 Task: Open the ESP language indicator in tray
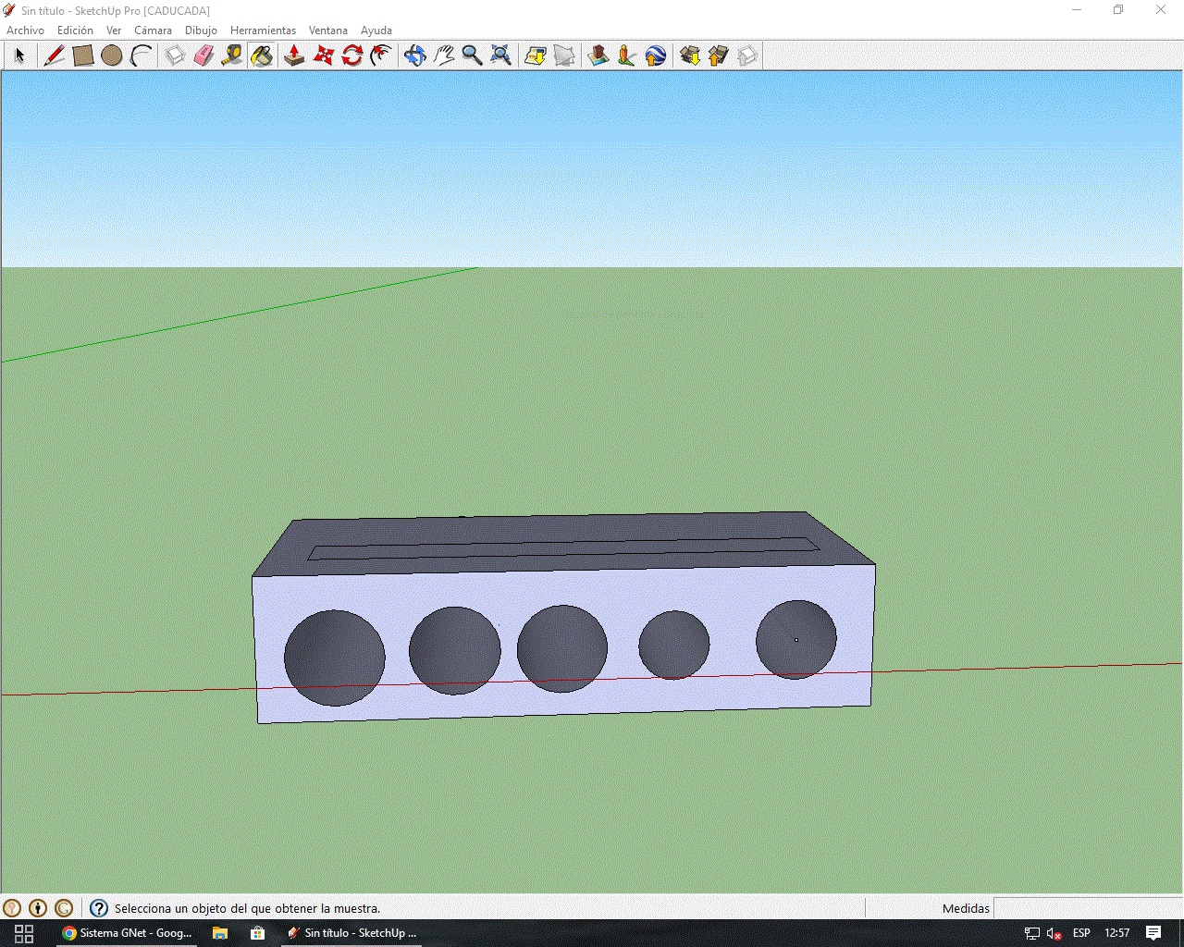click(1081, 933)
